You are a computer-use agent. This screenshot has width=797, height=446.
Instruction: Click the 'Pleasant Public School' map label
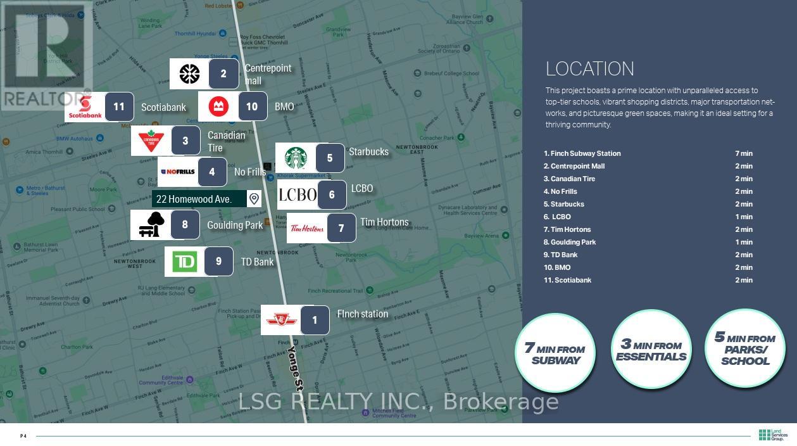point(78,208)
